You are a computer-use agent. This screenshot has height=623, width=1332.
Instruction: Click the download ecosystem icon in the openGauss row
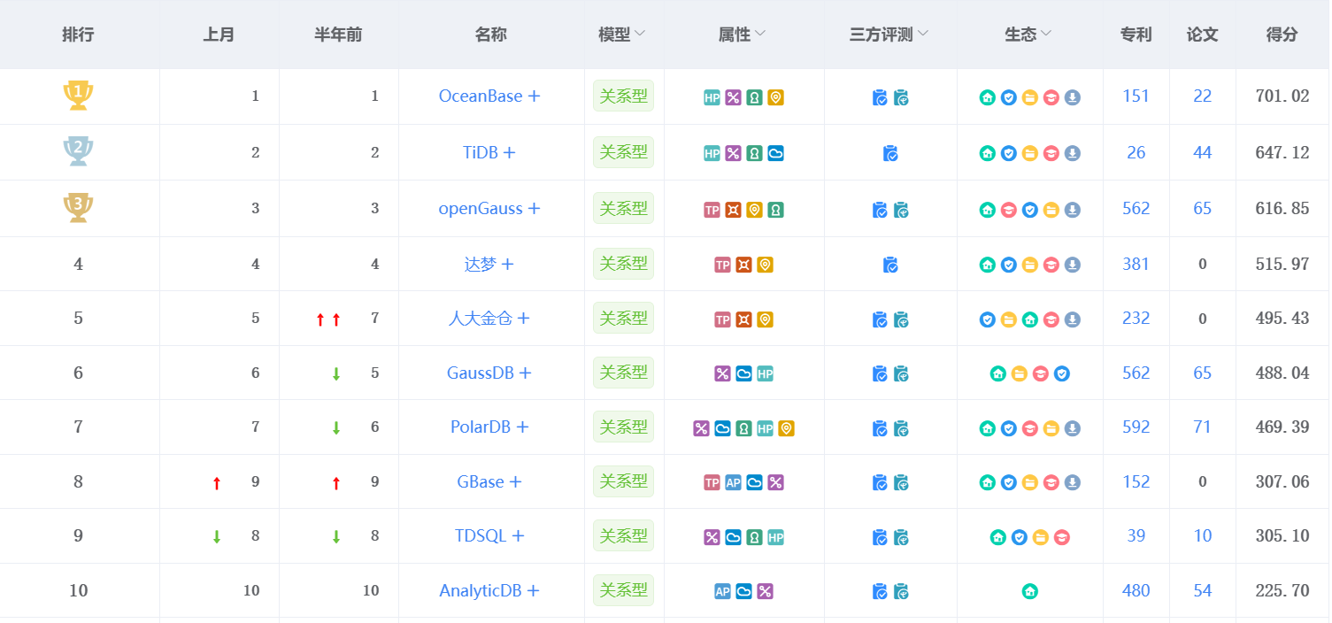tap(1073, 210)
